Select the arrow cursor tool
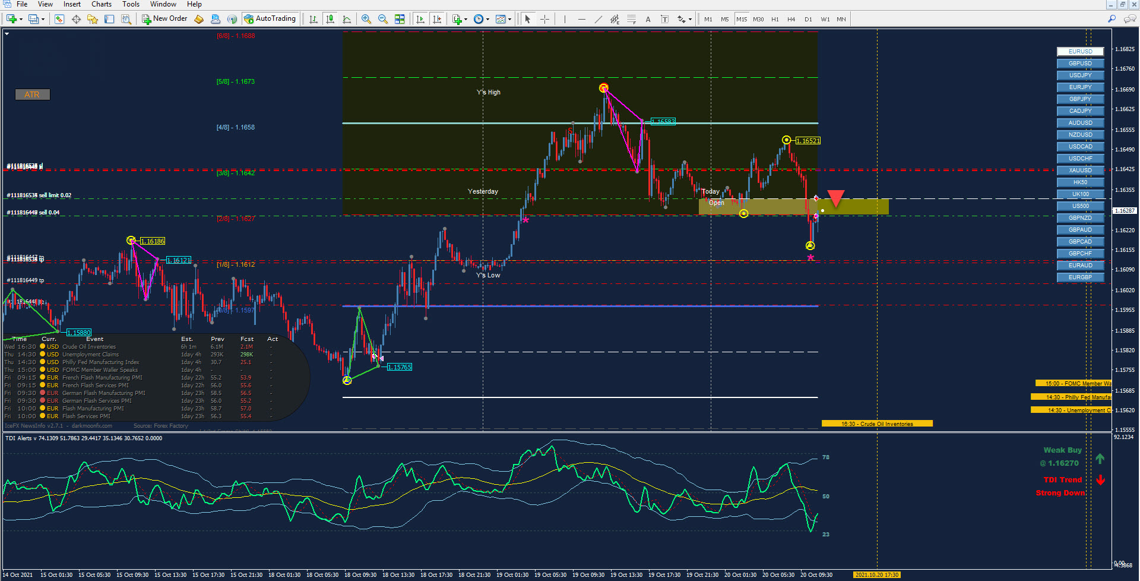 [527, 19]
